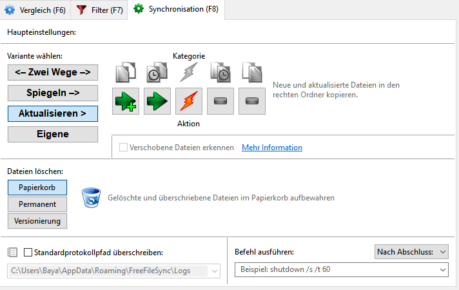Select Papierkorb deletion option

(37, 188)
